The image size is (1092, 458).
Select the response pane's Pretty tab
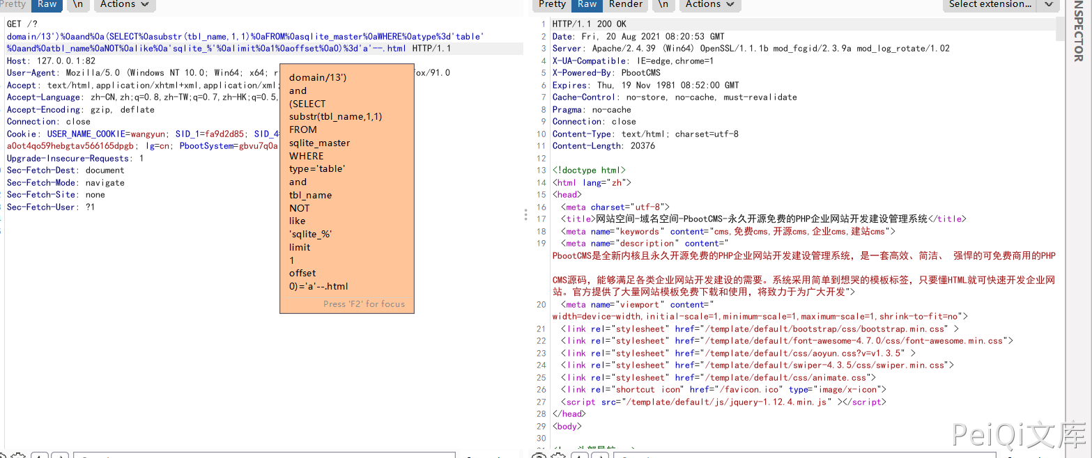(x=553, y=4)
